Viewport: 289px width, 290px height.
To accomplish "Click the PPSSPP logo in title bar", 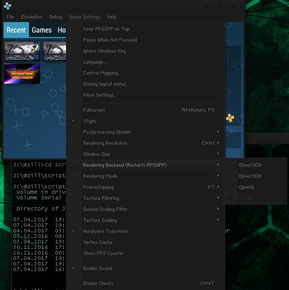I will pos(7,6).
